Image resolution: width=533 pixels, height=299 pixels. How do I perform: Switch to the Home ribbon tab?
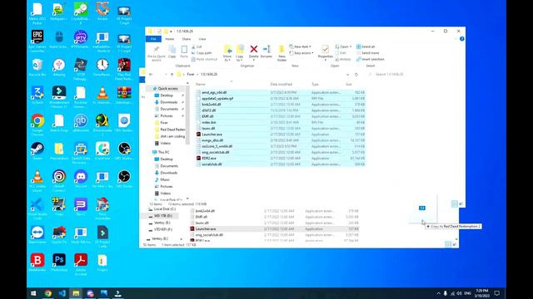coord(169,39)
